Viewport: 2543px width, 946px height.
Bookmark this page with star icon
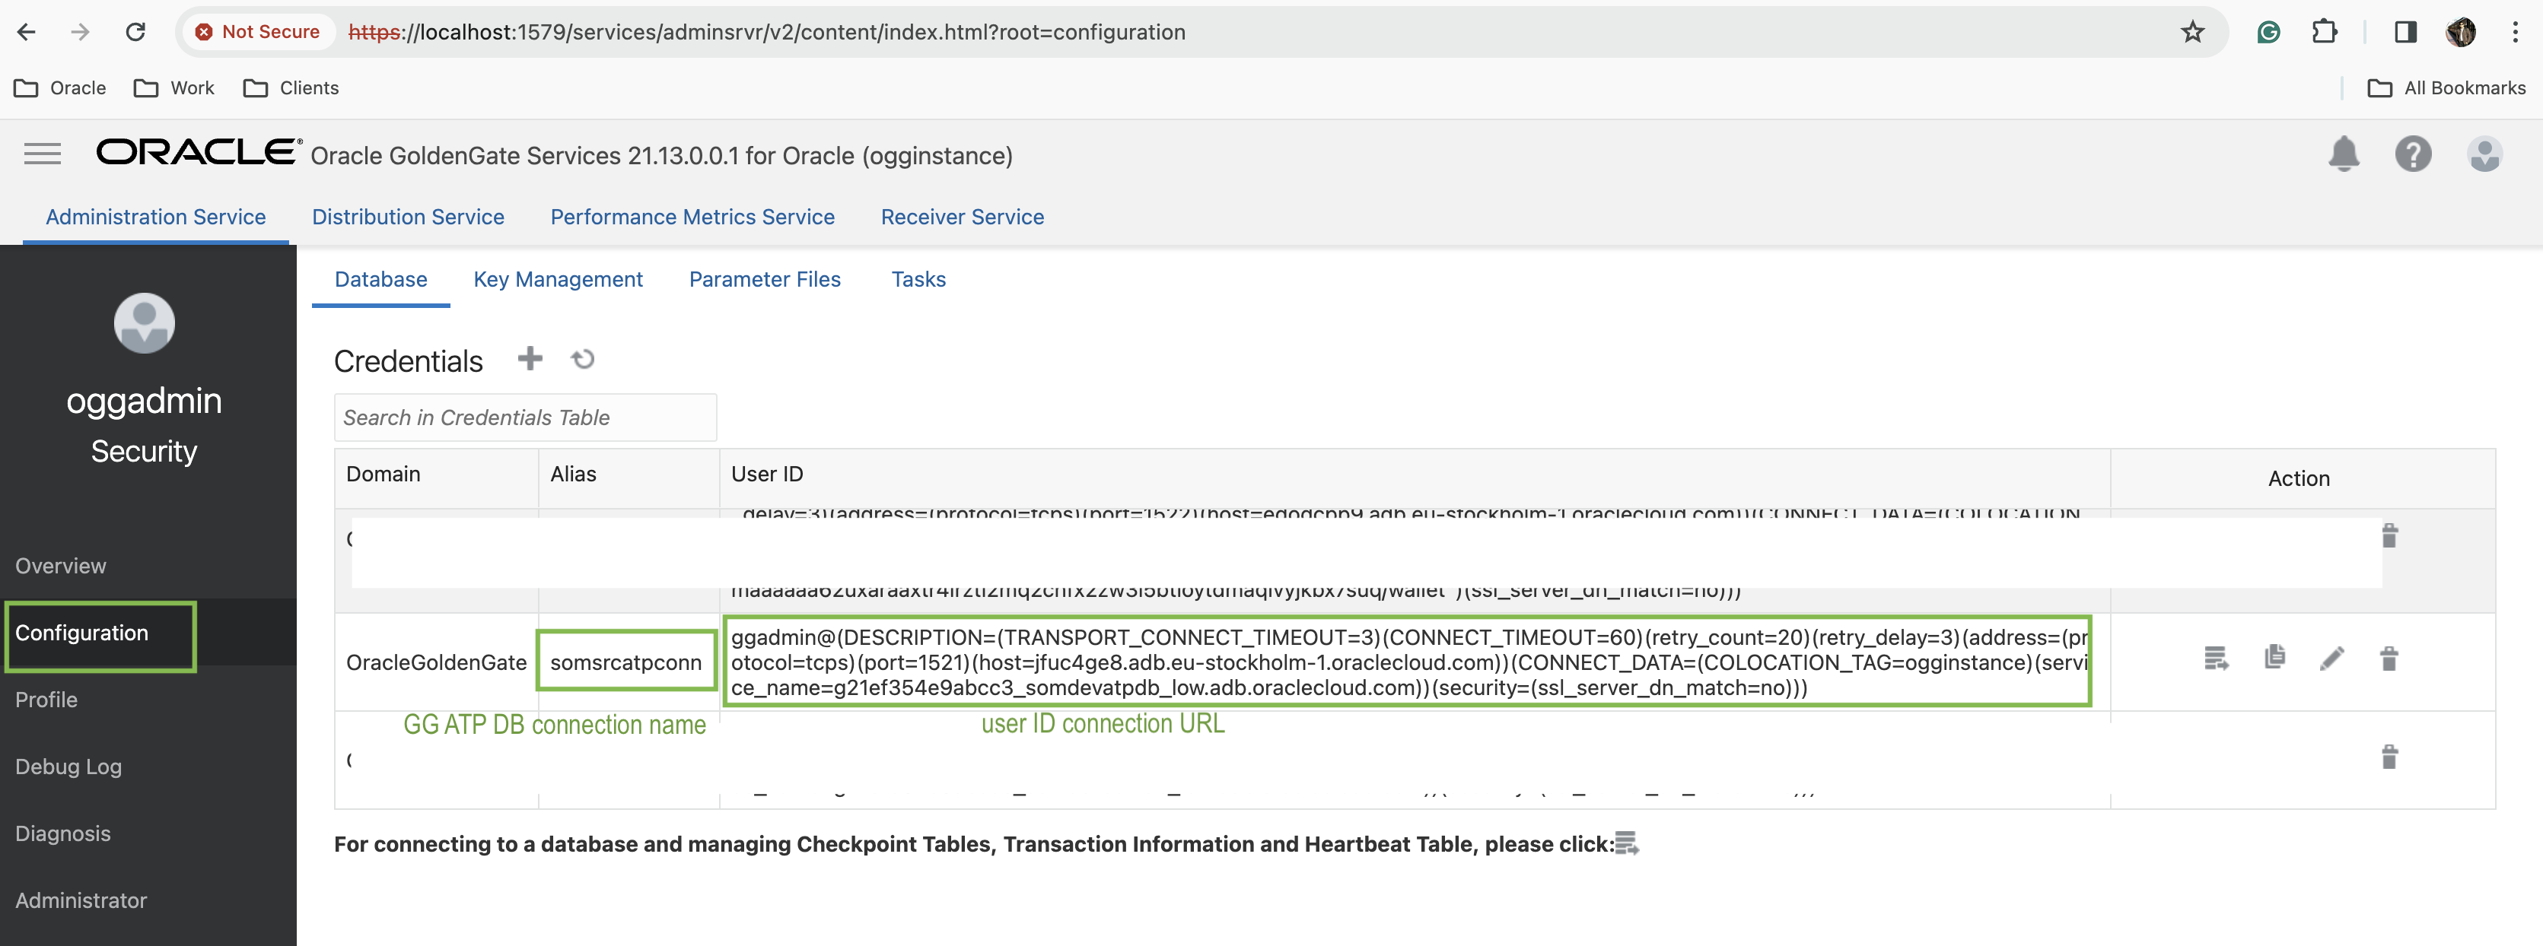[2191, 32]
